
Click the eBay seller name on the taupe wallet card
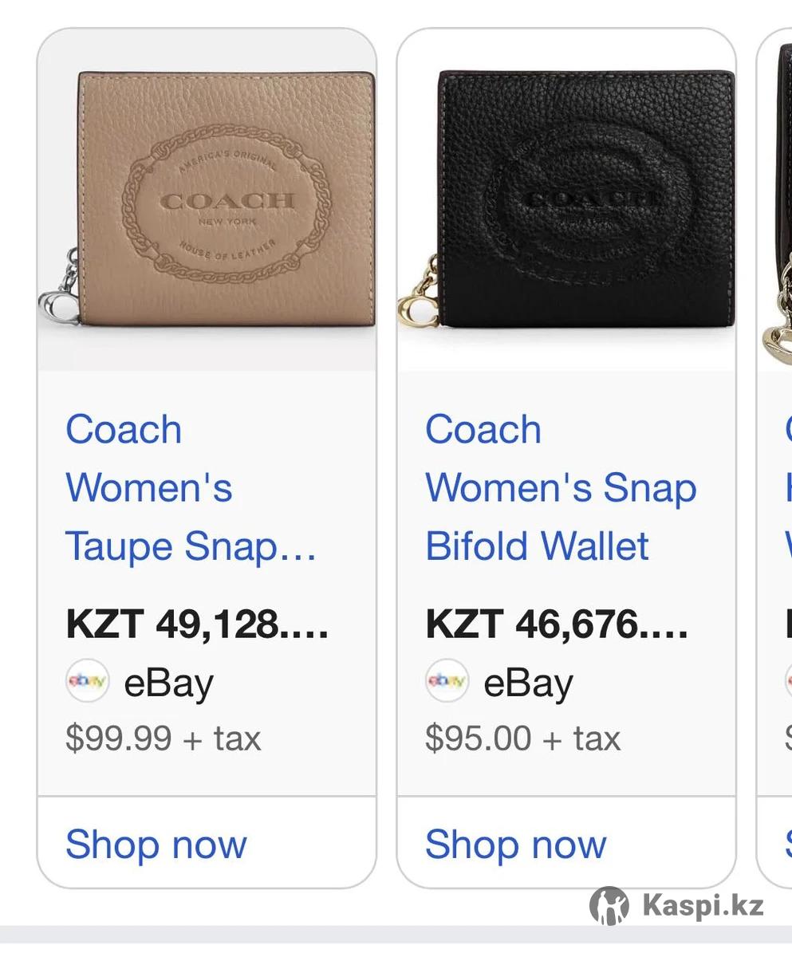pos(169,683)
